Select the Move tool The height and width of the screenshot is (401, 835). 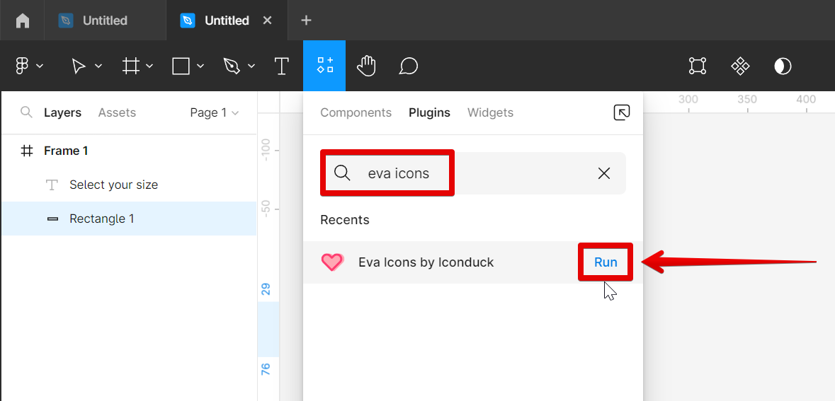[78, 66]
